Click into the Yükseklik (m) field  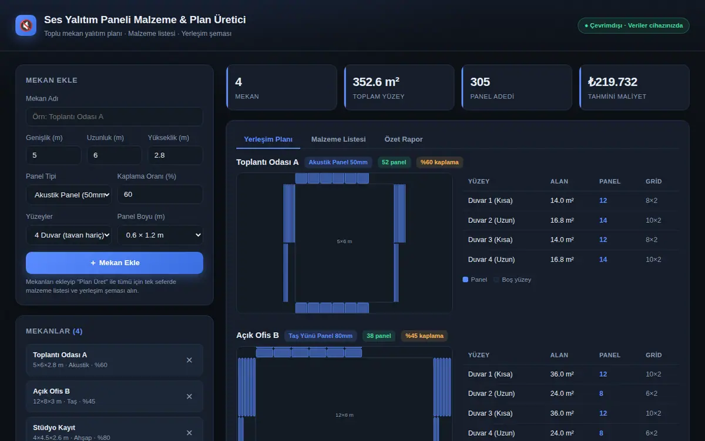coord(176,155)
